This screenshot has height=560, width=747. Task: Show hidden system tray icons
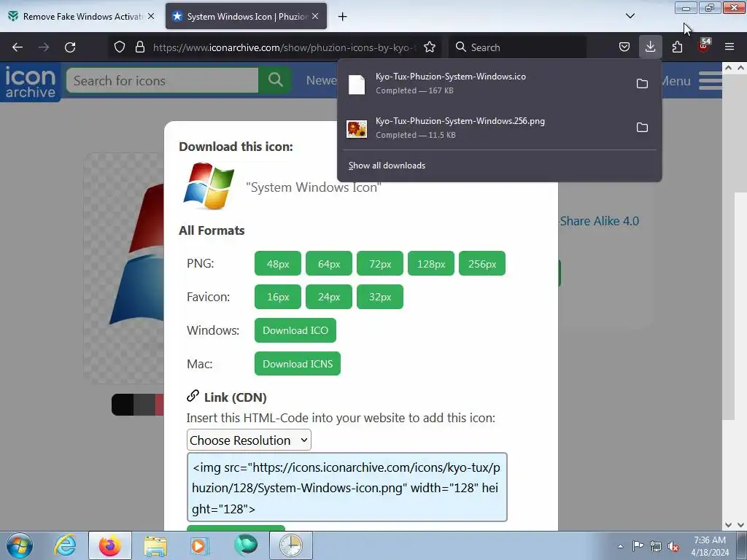coord(620,546)
